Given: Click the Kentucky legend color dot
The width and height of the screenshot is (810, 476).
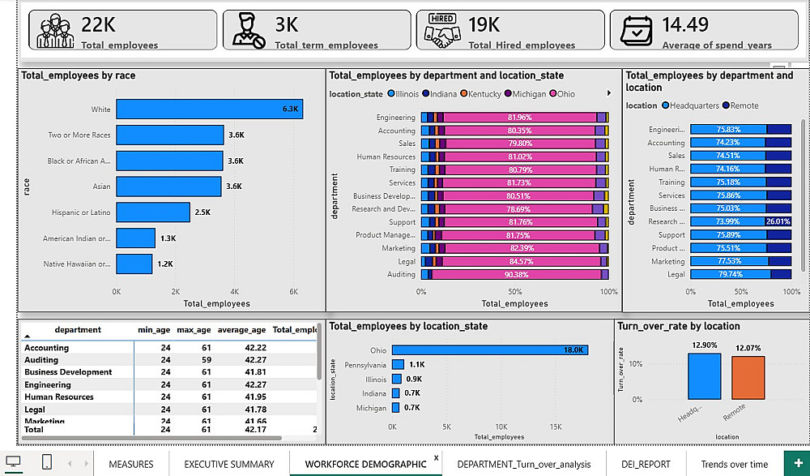Looking at the screenshot, I should (464, 93).
